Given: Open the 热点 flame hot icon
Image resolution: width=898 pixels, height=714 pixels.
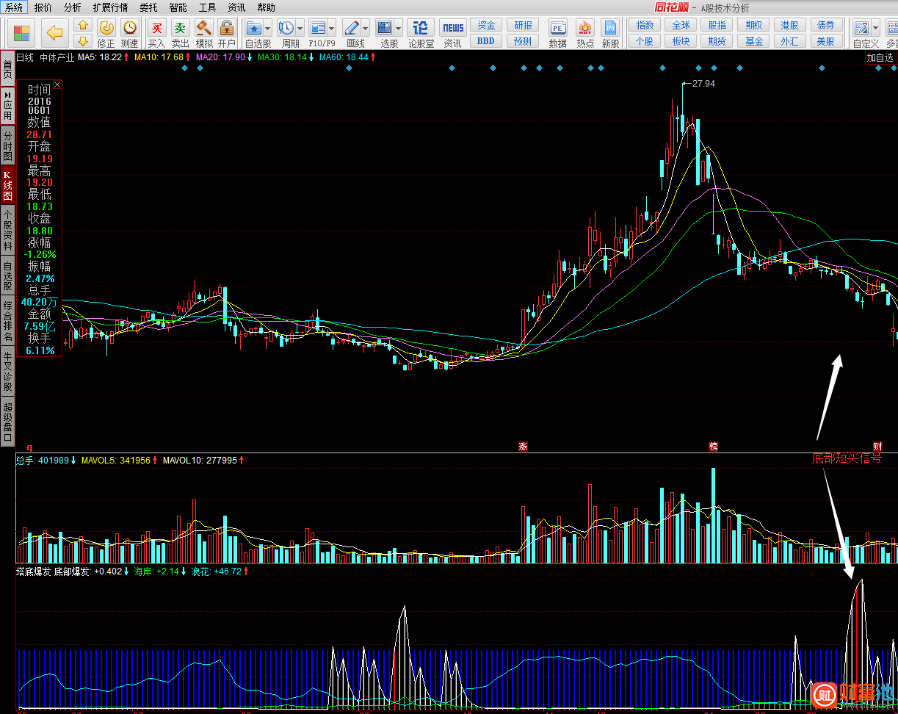Looking at the screenshot, I should tap(585, 28).
